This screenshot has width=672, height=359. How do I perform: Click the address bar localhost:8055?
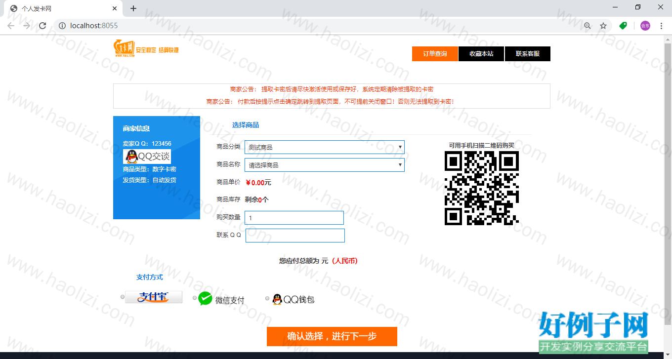pos(316,26)
